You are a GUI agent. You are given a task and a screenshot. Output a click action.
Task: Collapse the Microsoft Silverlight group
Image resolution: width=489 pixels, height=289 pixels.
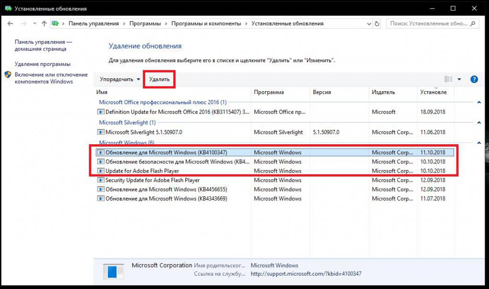click(x=478, y=123)
